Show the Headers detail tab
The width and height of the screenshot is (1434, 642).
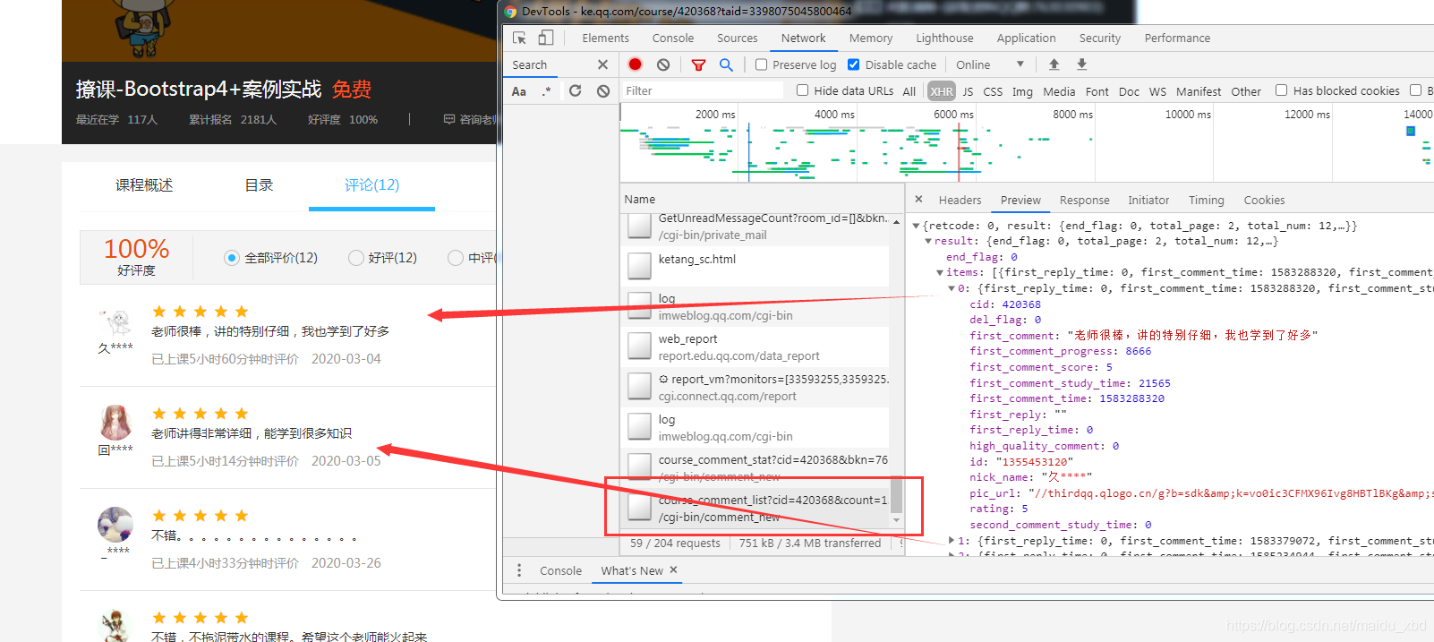pyautogui.click(x=960, y=200)
